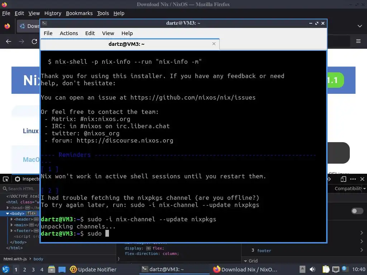This screenshot has height=275, width=367.
Task: Open the Inspector panel in DevTools
Action: (x=27, y=179)
